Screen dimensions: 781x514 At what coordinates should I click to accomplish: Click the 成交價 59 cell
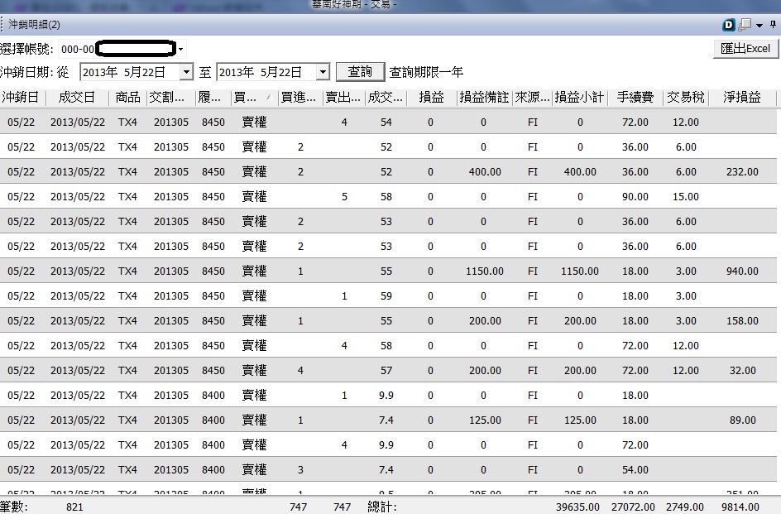tap(386, 296)
